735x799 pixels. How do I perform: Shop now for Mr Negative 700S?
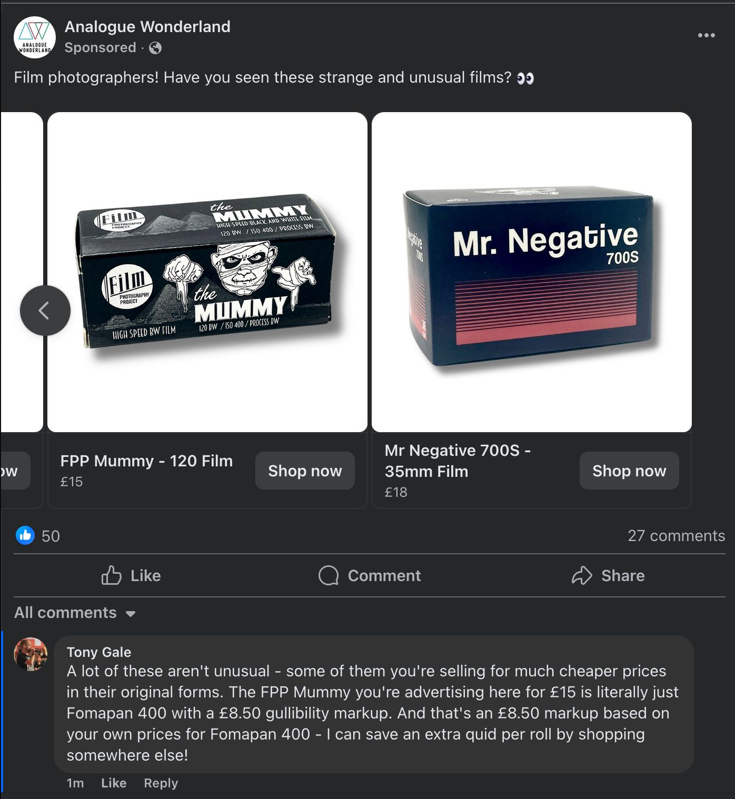pyautogui.click(x=629, y=471)
